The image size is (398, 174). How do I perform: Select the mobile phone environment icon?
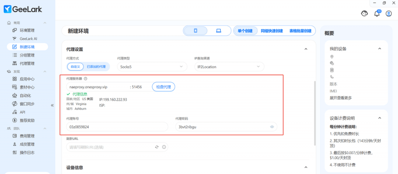[196, 31]
